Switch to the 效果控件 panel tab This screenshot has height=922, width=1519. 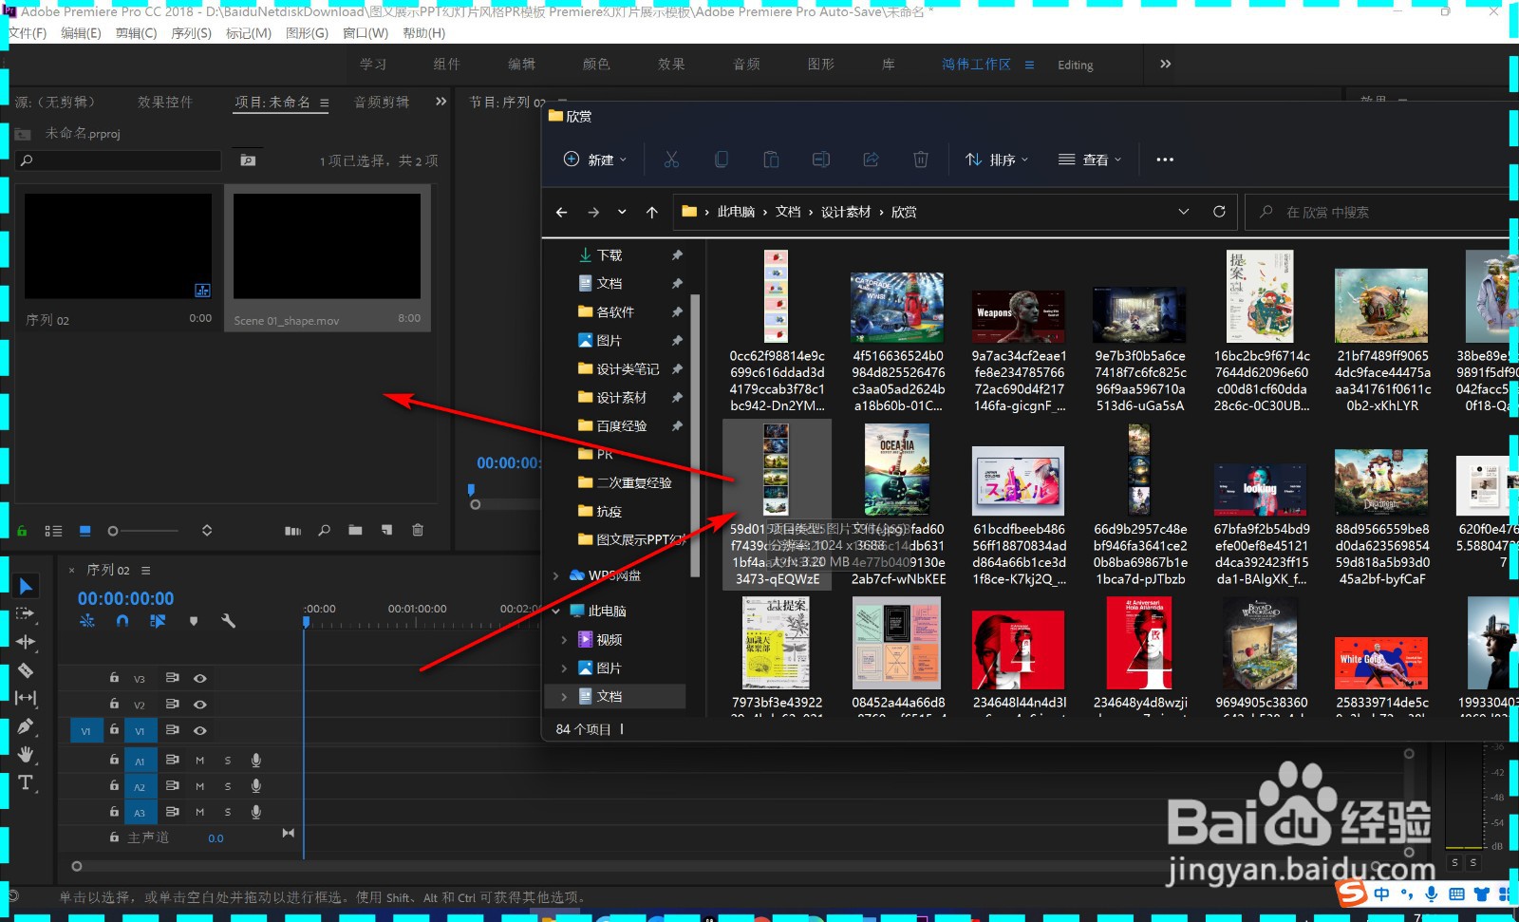coord(164,102)
